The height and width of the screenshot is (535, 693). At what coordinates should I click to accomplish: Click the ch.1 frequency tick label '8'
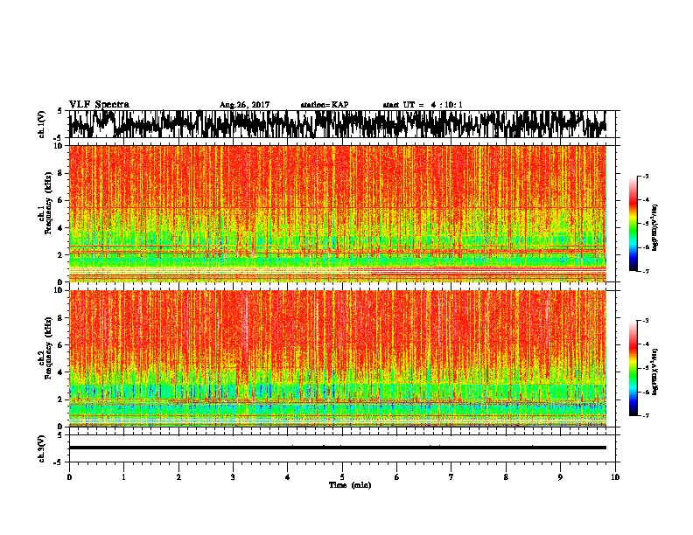[61, 173]
